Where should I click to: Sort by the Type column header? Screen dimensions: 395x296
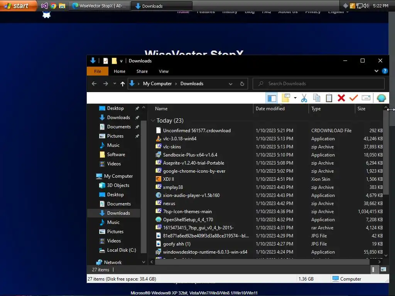pyautogui.click(x=316, y=108)
